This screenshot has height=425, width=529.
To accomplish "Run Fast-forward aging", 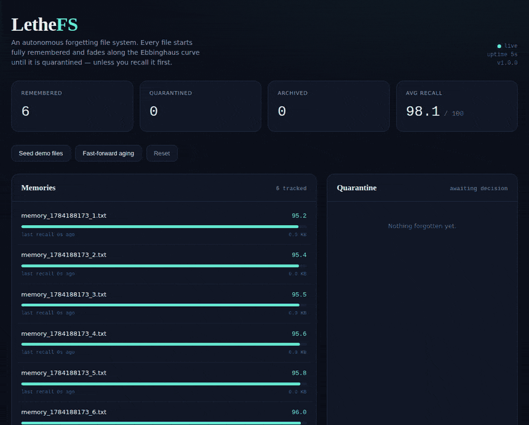I will [x=108, y=154].
